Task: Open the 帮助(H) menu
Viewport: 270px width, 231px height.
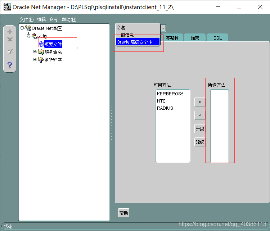Action: point(69,19)
